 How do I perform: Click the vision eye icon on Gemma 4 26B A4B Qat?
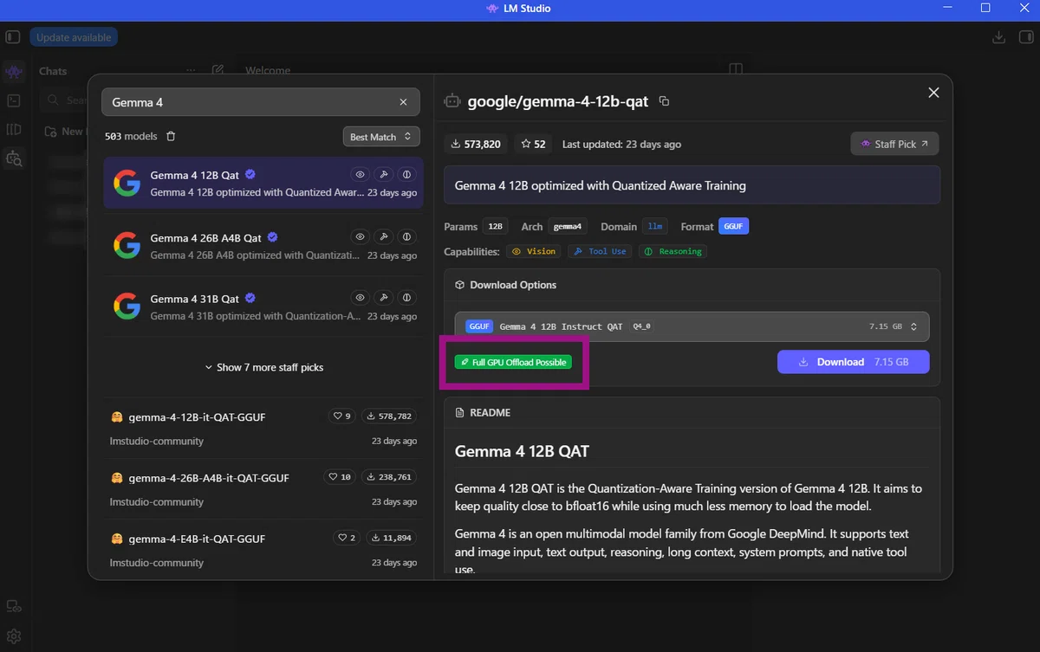[x=361, y=237]
